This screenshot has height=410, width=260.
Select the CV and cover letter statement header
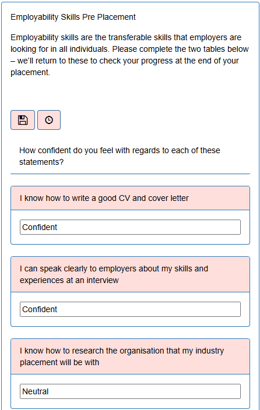coord(130,198)
